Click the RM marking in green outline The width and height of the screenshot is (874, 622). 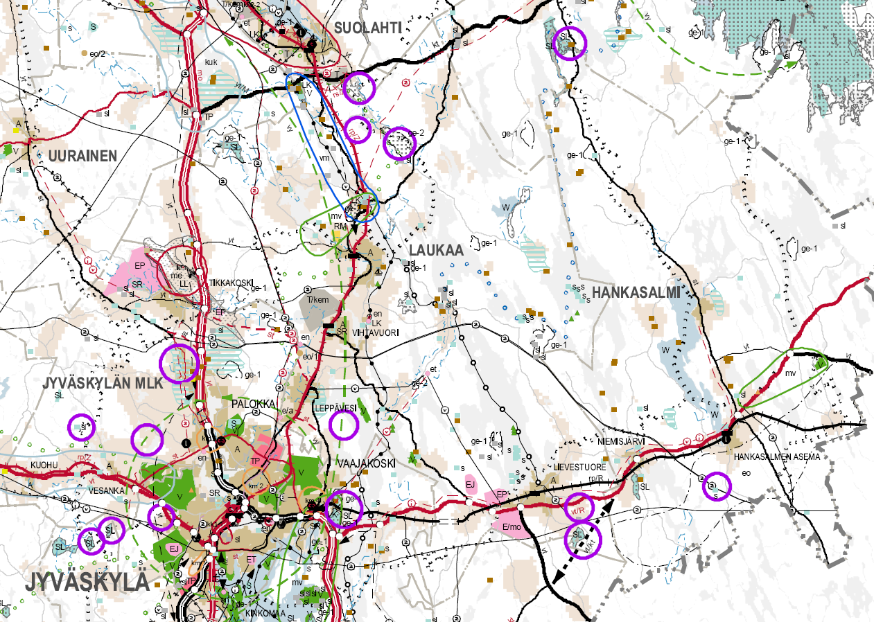(x=339, y=225)
